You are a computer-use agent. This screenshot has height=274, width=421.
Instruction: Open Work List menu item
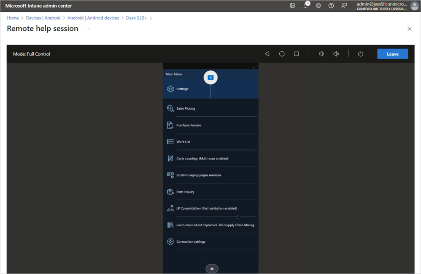pos(210,142)
